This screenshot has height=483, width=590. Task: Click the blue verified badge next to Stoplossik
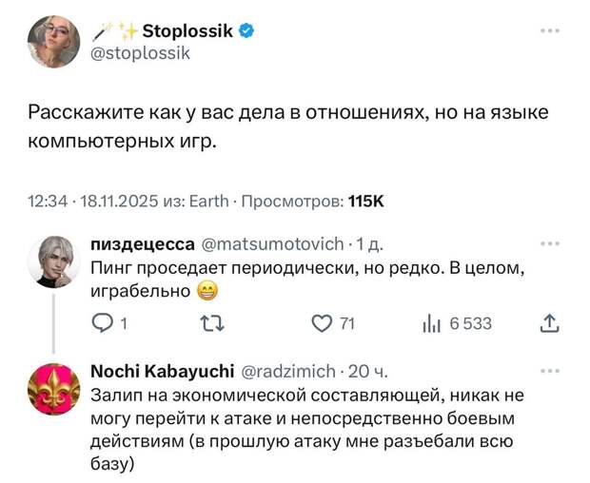tap(246, 31)
